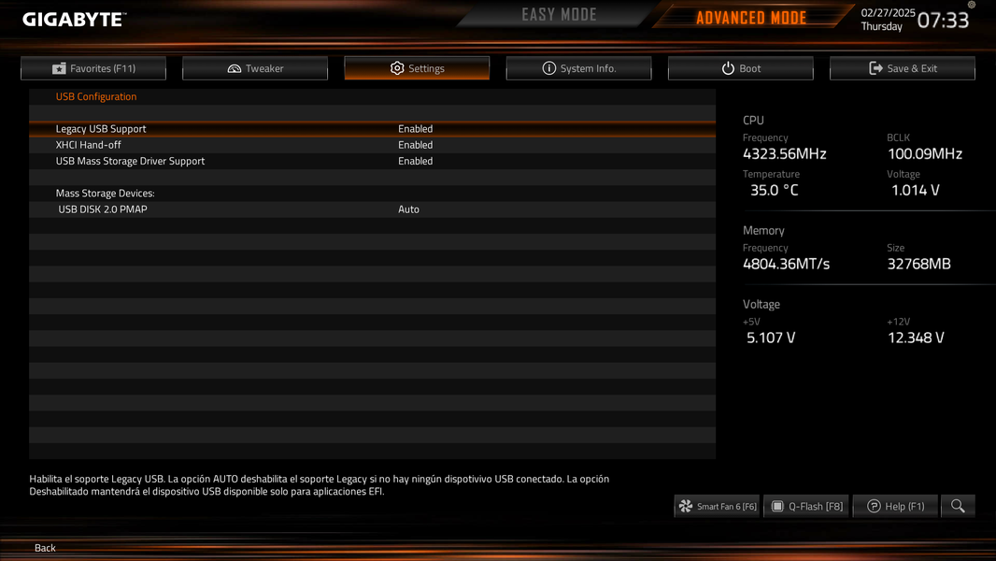Viewport: 996px width, 561px height.
Task: Switch to EASY MODE
Action: point(559,15)
